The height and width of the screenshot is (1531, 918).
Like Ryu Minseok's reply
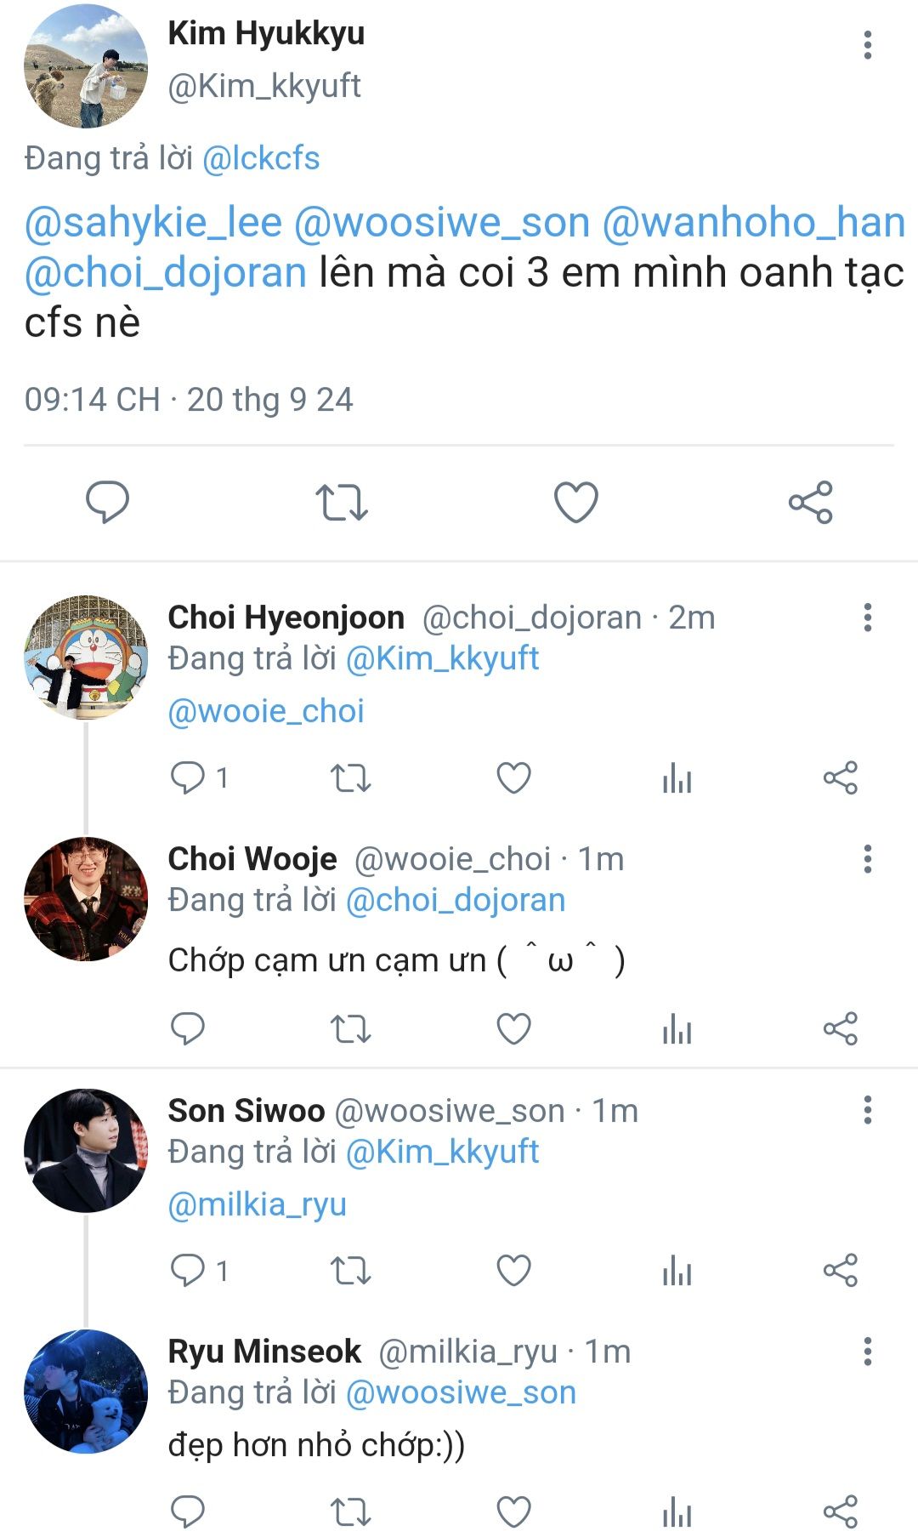(x=513, y=1511)
